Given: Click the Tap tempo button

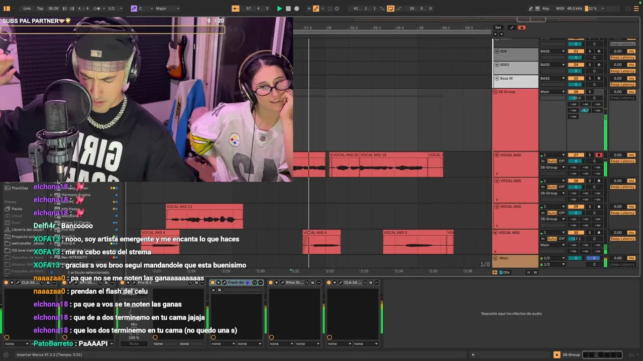Looking at the screenshot, I should click(40, 9).
